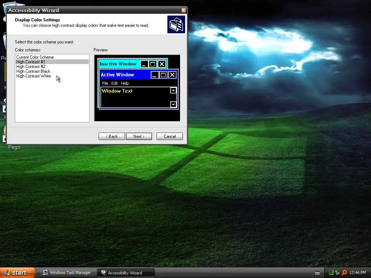The height and width of the screenshot is (278, 371).
Task: Close the Accessibility Wizard dialog
Action: coord(183,10)
